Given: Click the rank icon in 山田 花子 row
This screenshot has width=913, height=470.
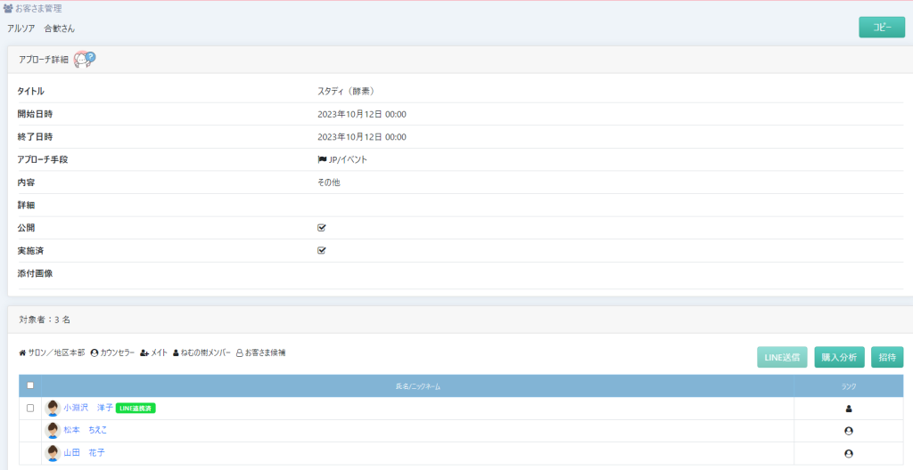Looking at the screenshot, I should point(848,453).
